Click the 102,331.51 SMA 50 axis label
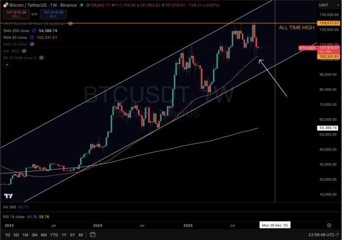Image resolution: width=342 pixels, height=240 pixels. (329, 57)
